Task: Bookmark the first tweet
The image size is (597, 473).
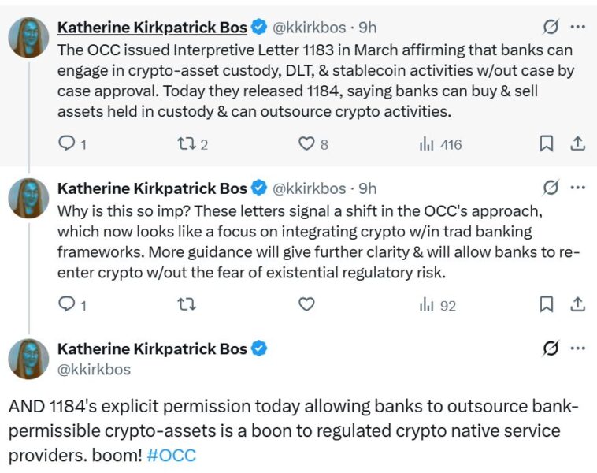Action: point(546,144)
